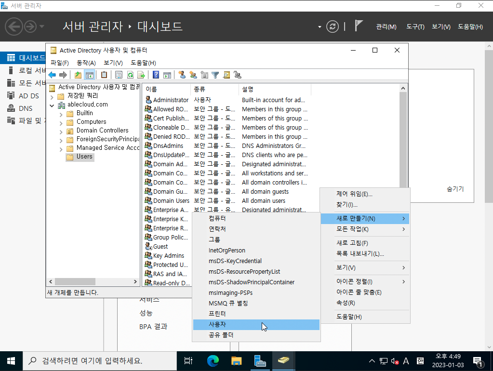
Task: Click the Windows Start button
Action: [11, 361]
